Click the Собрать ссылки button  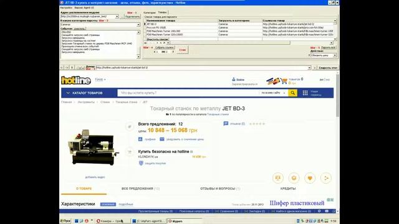tap(164, 47)
